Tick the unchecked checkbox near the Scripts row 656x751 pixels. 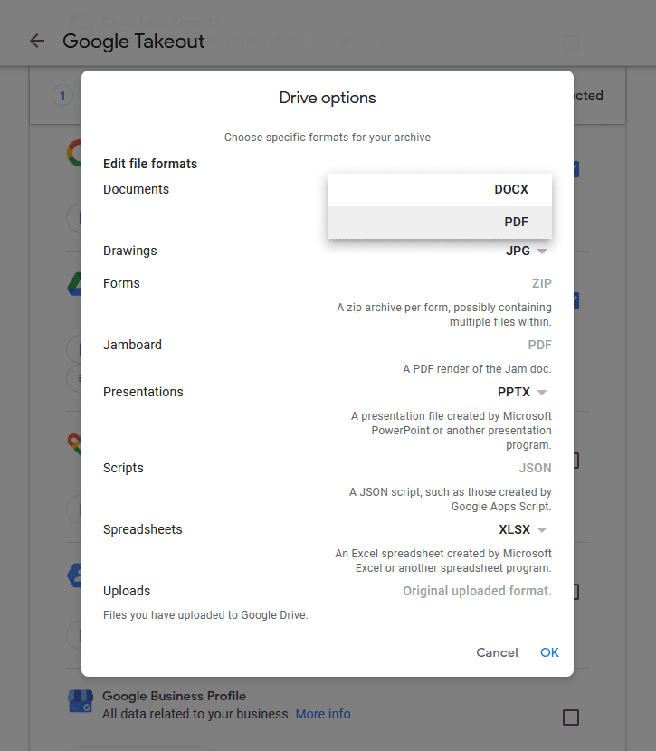pos(570,461)
